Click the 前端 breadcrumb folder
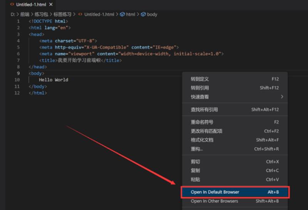The height and width of the screenshot is (210, 308). point(25,14)
